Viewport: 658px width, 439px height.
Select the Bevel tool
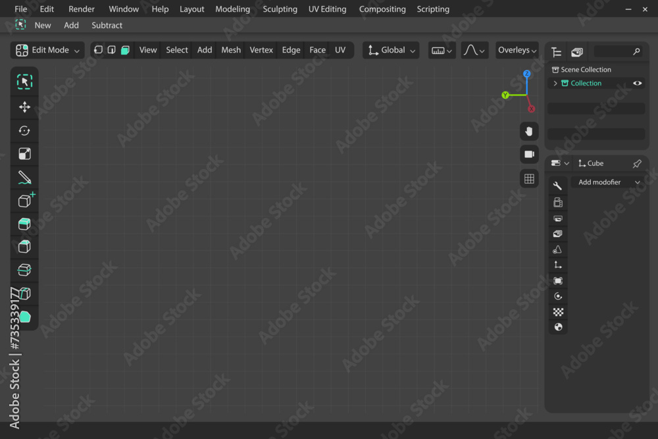click(x=24, y=270)
